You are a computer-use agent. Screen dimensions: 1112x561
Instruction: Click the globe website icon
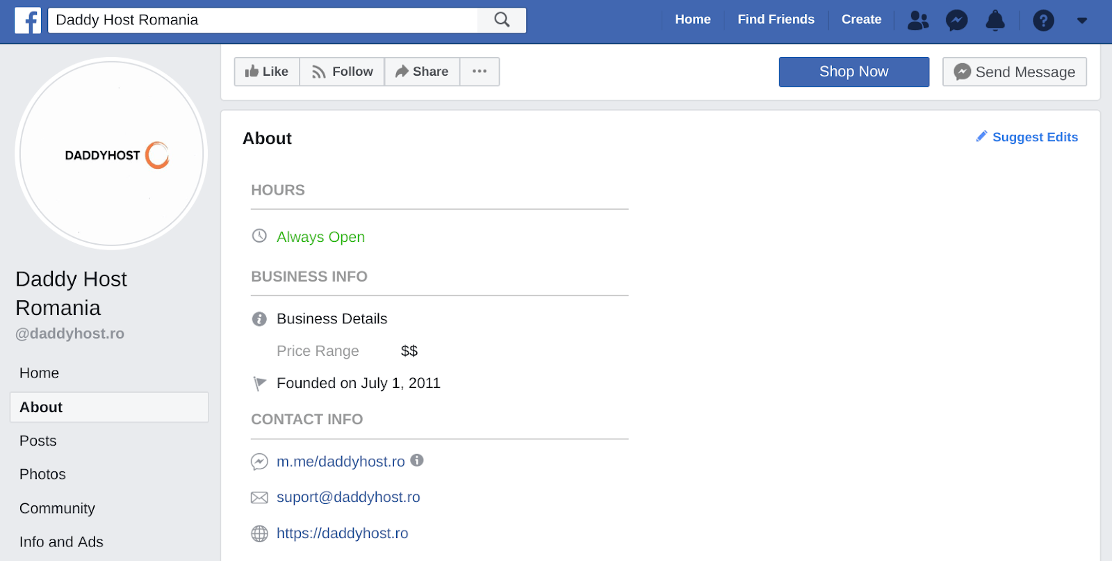[259, 534]
